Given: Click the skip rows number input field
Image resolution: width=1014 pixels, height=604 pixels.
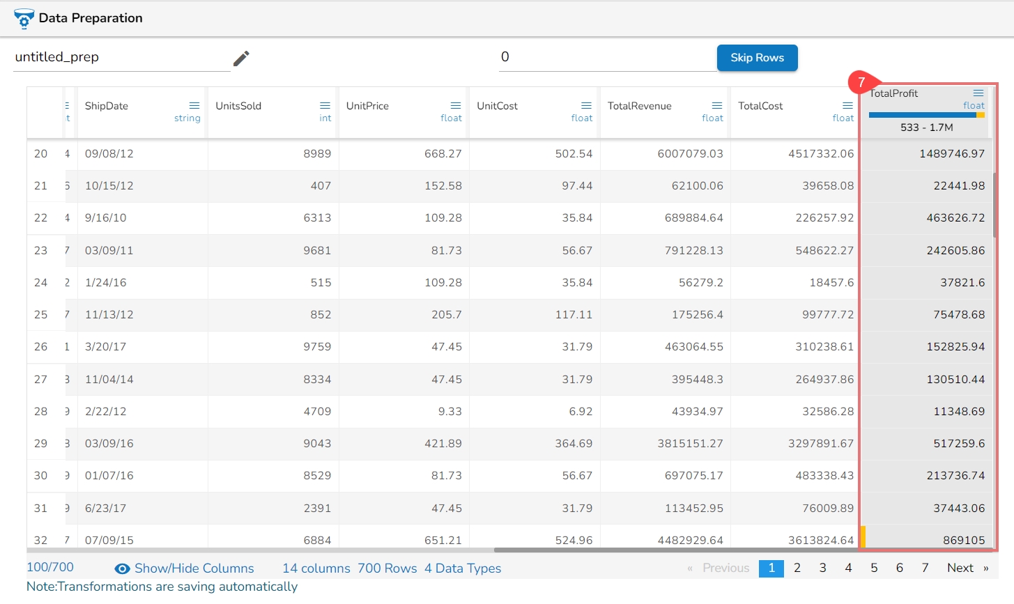Looking at the screenshot, I should (606, 57).
